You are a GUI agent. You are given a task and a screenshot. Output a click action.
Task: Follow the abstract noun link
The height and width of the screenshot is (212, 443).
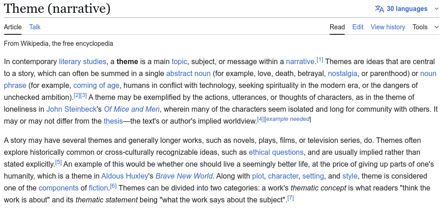(188, 74)
